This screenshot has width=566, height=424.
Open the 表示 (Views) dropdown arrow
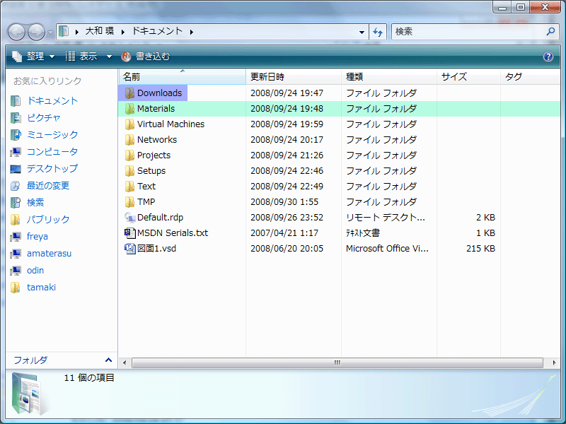point(109,57)
